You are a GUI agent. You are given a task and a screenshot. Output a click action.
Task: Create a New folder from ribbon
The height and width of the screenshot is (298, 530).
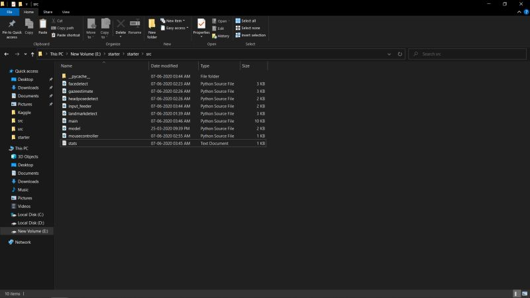pyautogui.click(x=152, y=28)
